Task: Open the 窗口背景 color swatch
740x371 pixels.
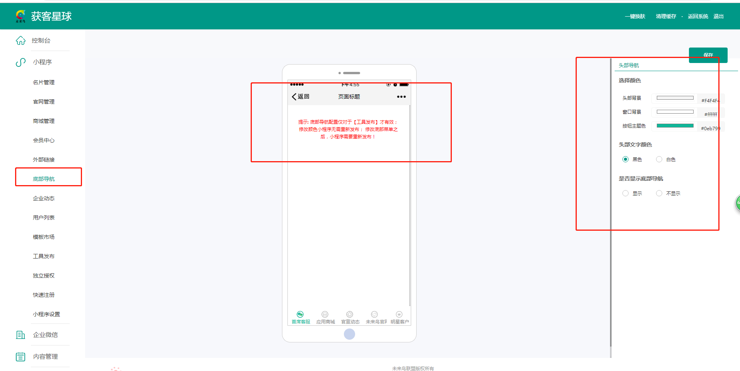Action: 675,112
